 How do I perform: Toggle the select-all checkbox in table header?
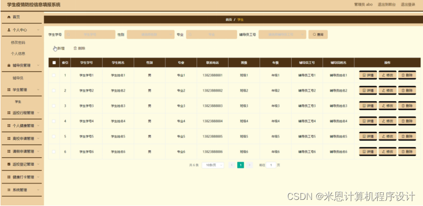click(54, 63)
